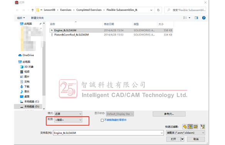
Task: Open the 组织 menu
Action: pos(21,18)
